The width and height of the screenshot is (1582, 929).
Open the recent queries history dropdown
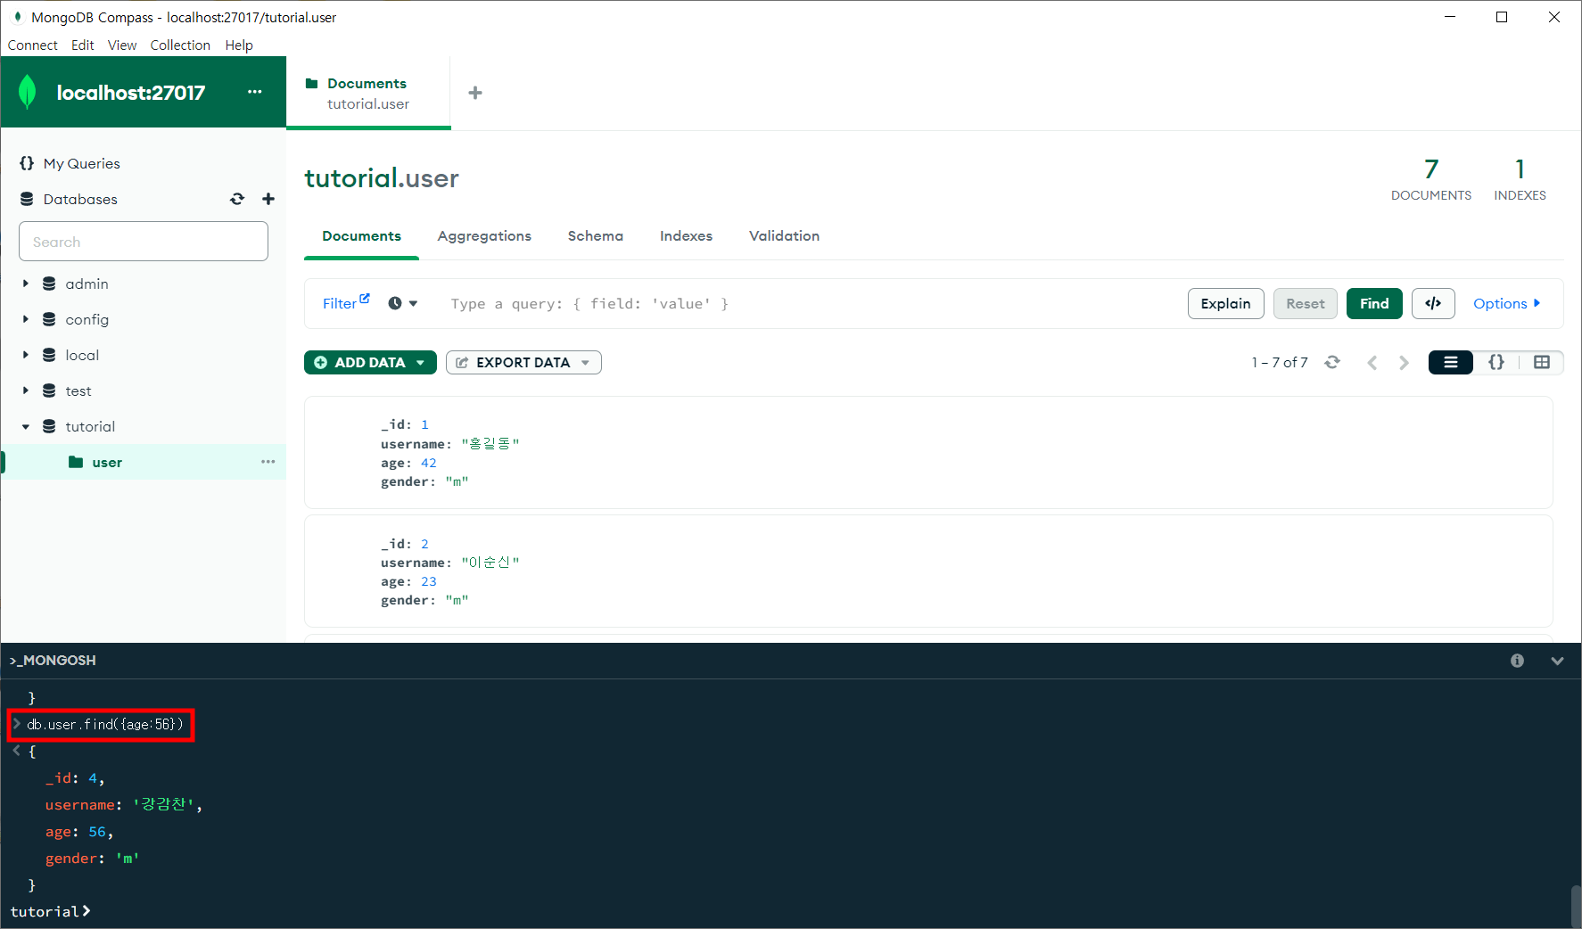point(403,303)
